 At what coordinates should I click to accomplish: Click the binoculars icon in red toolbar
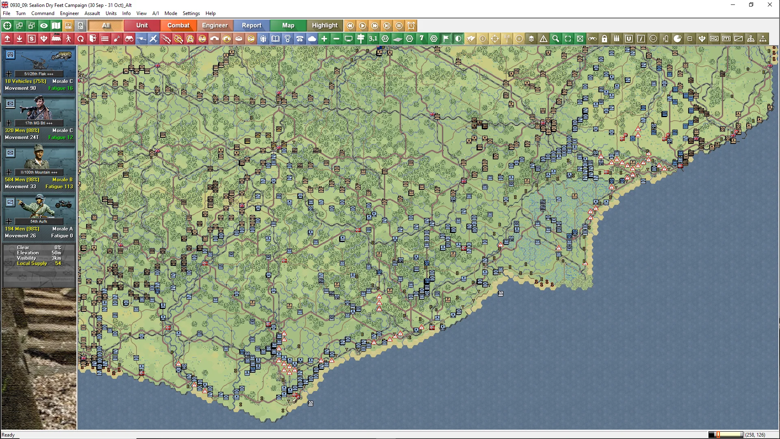(x=129, y=39)
